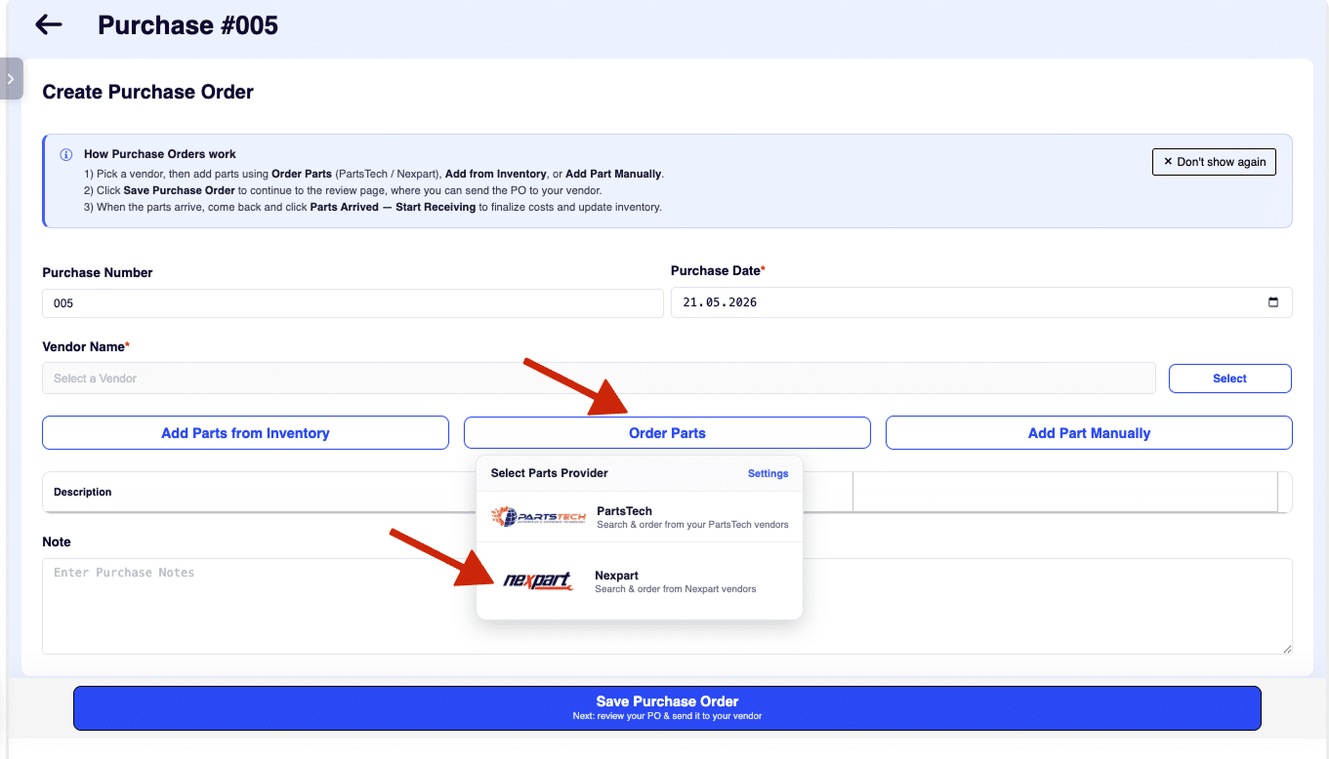This screenshot has height=759, width=1329.
Task: Click the Note label
Action: (x=57, y=541)
